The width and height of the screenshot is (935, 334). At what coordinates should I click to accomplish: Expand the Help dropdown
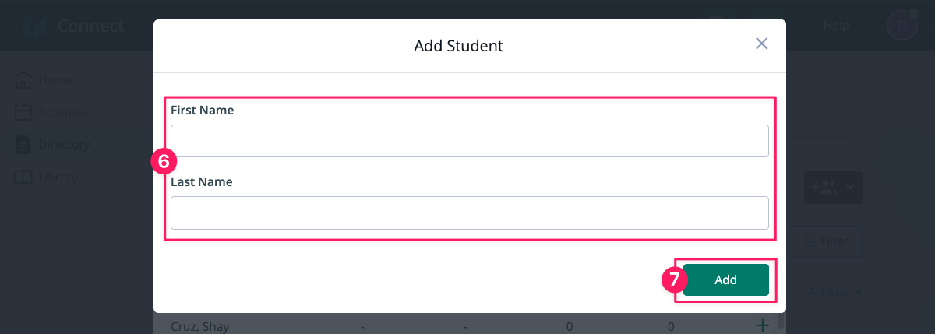pos(844,26)
